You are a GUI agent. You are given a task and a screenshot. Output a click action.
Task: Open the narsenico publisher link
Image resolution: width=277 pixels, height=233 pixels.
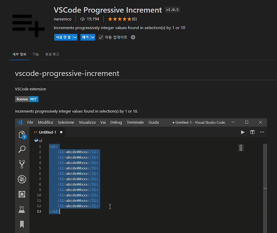tap(63, 19)
